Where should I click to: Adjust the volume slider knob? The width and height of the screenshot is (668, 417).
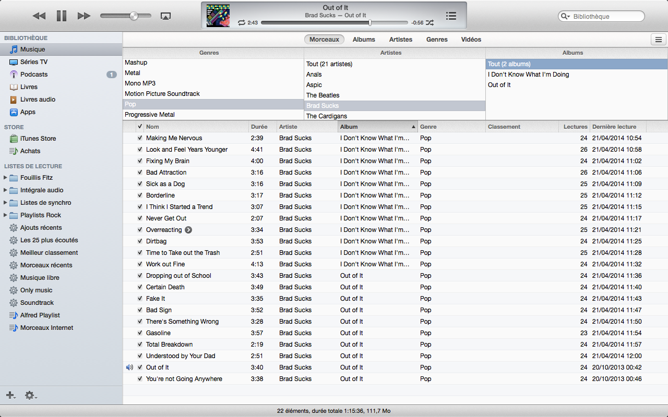[x=134, y=16]
